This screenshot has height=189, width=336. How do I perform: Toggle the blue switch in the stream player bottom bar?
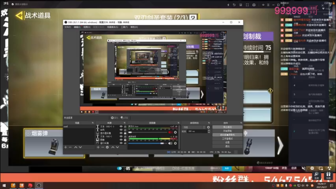tap(119, 168)
